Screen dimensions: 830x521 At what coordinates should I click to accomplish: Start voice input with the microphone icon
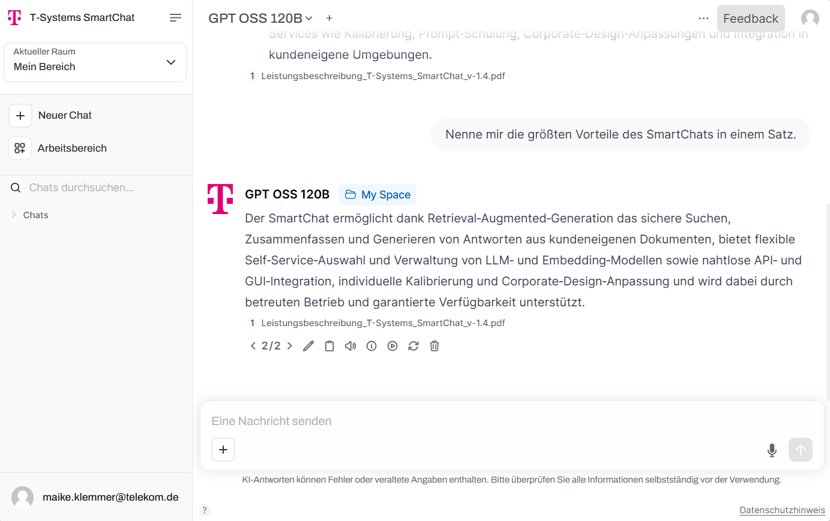coord(772,450)
